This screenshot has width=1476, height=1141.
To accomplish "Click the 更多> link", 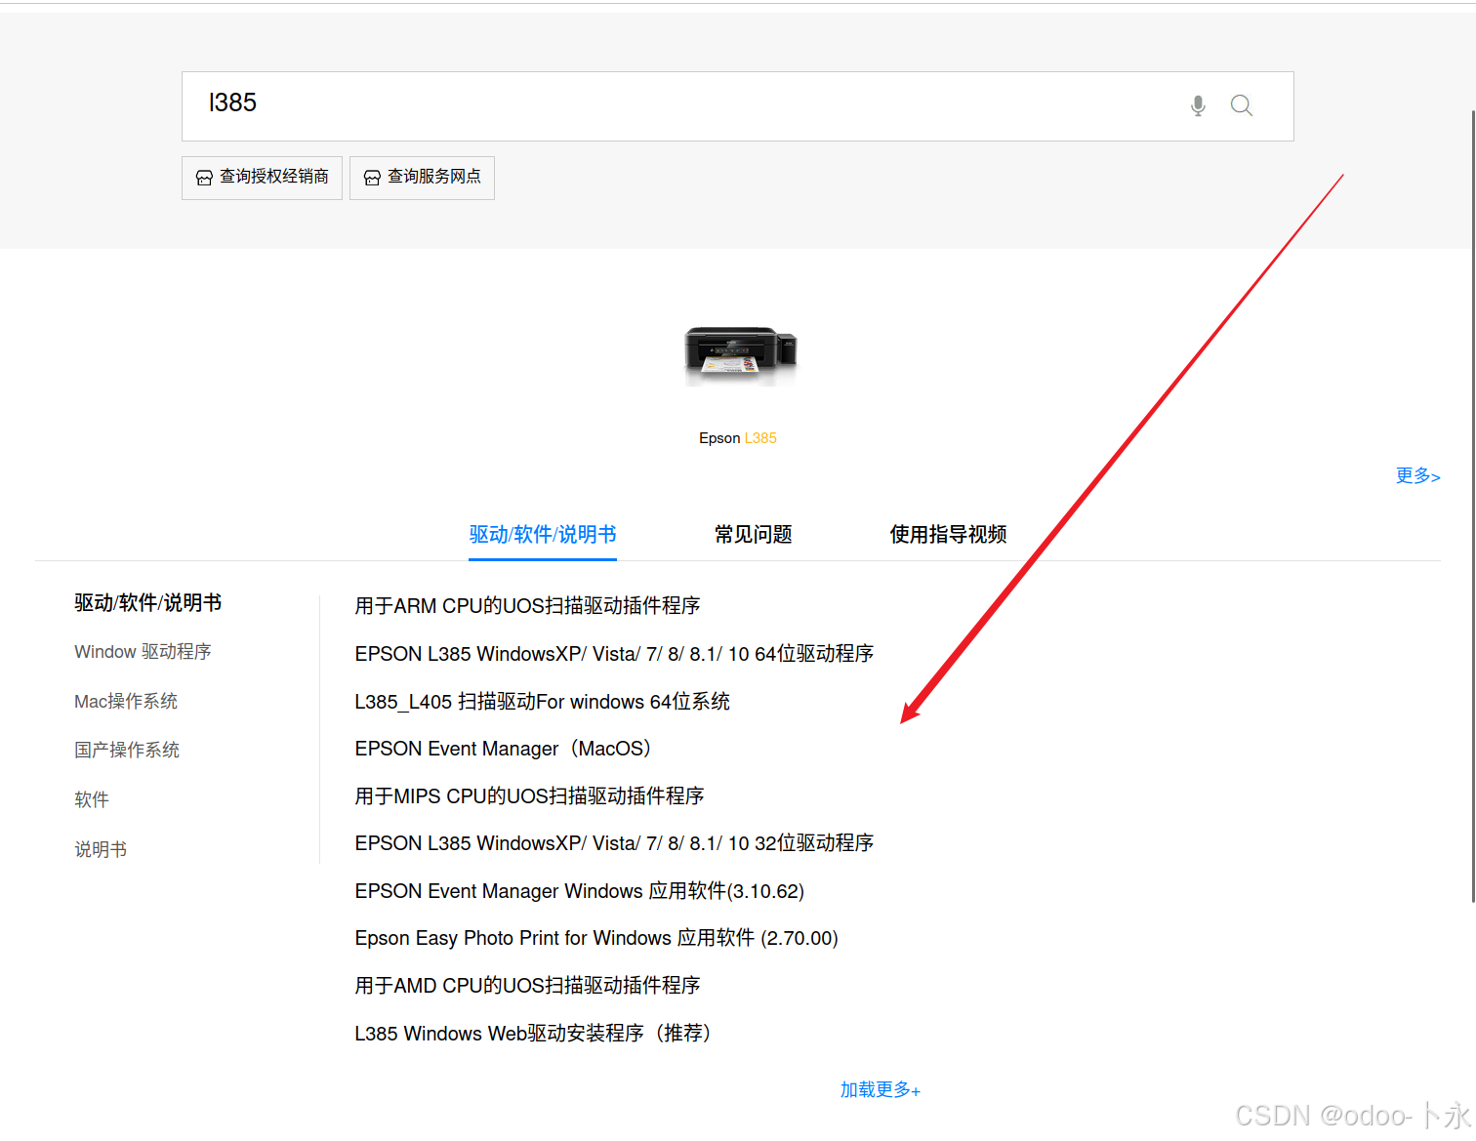I will [x=1417, y=475].
